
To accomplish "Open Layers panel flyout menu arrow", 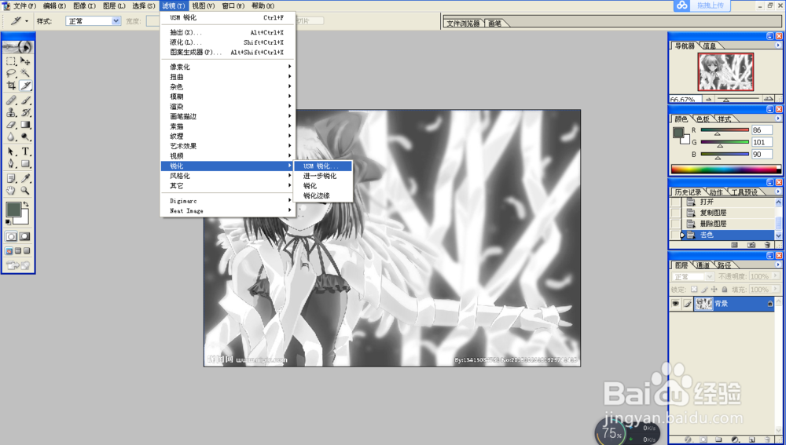I will coord(778,264).
